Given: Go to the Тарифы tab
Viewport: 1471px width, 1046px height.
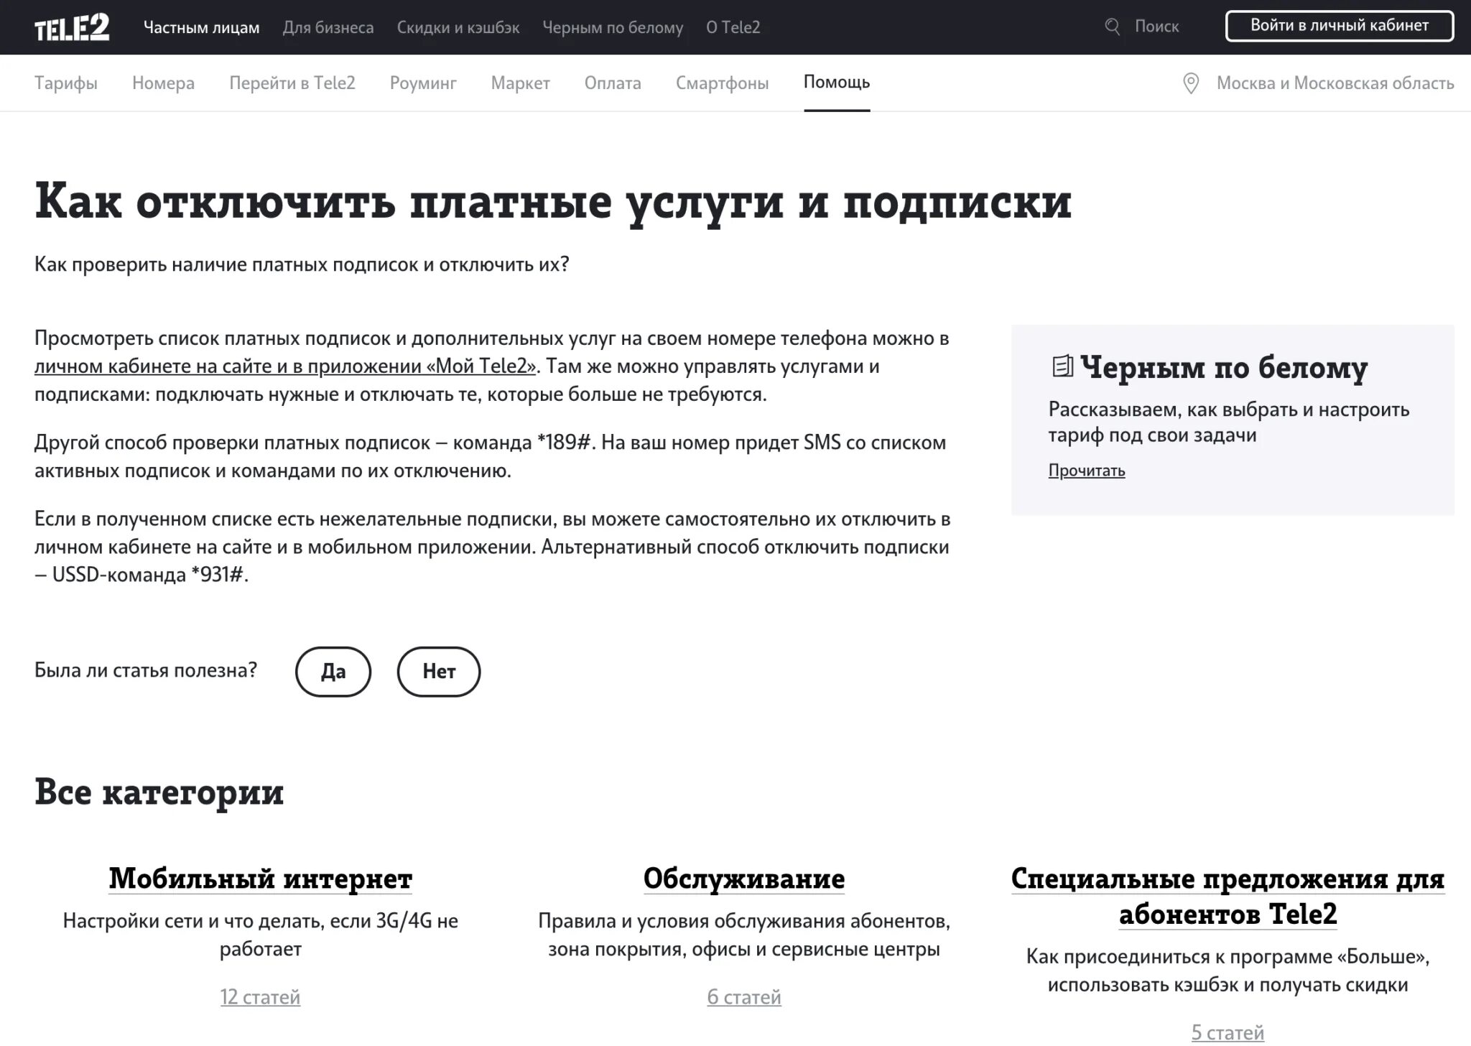Looking at the screenshot, I should 66,83.
